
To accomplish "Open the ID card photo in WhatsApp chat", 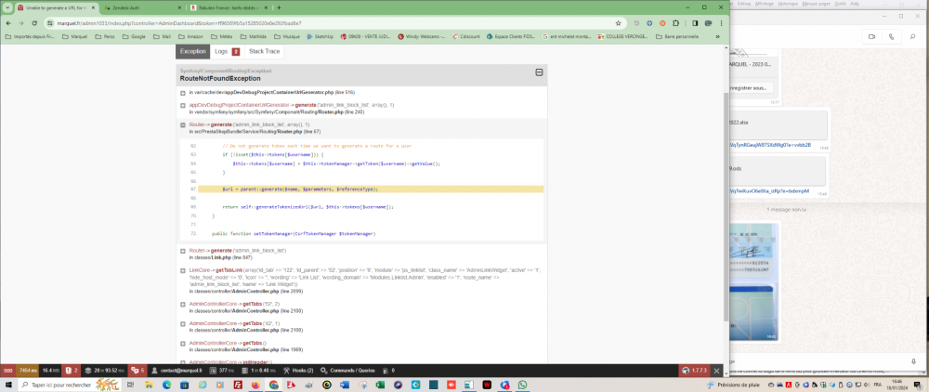I will point(753,281).
